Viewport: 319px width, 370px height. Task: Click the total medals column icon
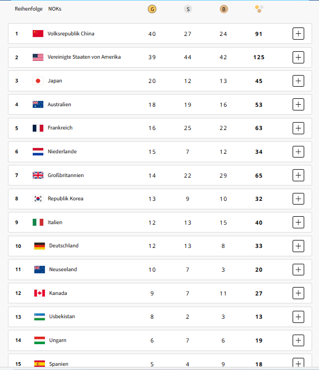tap(259, 9)
